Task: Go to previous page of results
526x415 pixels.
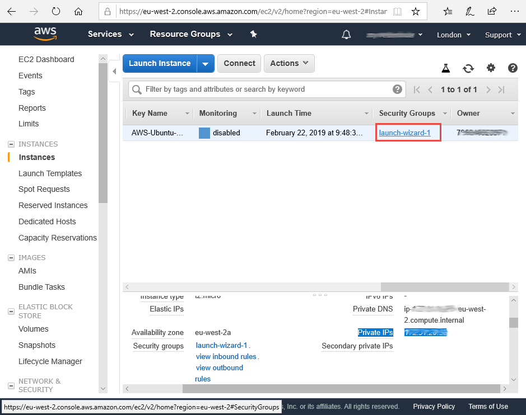Action: tap(430, 89)
